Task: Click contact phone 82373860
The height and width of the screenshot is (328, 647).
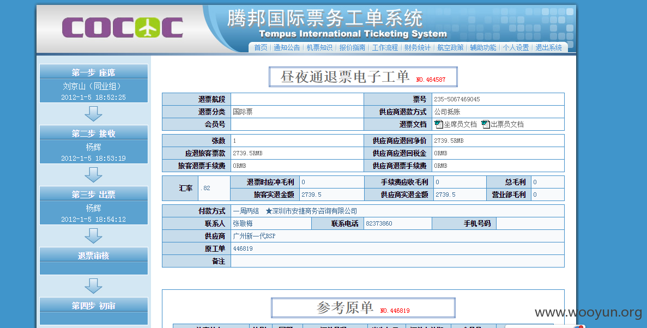Action: tap(379, 223)
